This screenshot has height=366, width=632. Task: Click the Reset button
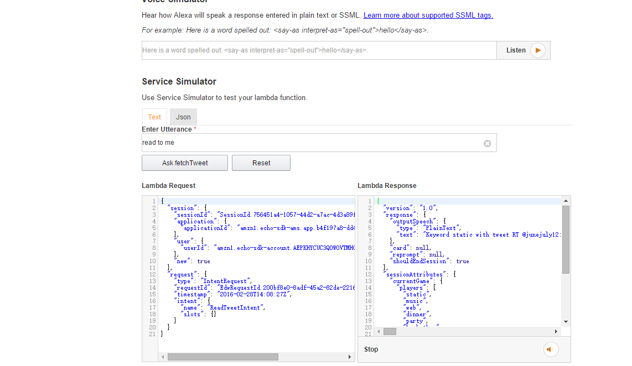coord(261,163)
